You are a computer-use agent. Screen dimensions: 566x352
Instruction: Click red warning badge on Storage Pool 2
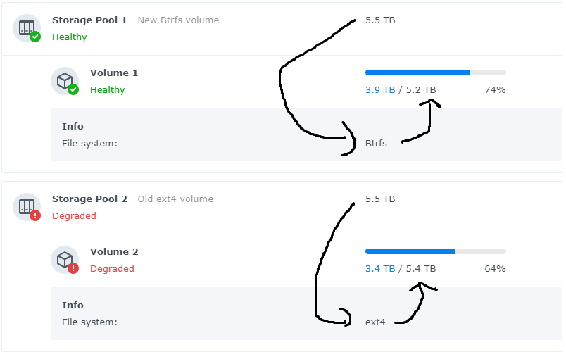[35, 215]
